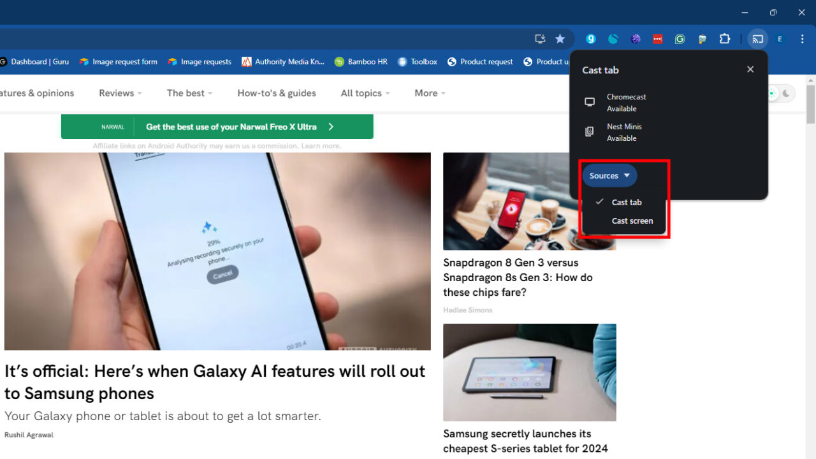Open the Chrome three-dot menu
Viewport: 816px width, 459px height.
802,39
